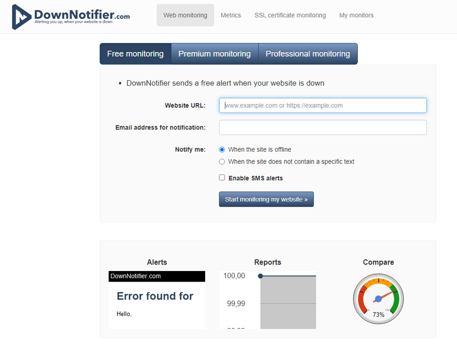Click the 'Notify me:' label
Screen dimensions: 457x345
point(190,149)
